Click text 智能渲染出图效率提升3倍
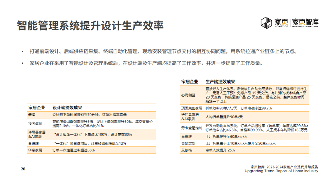 73,122
